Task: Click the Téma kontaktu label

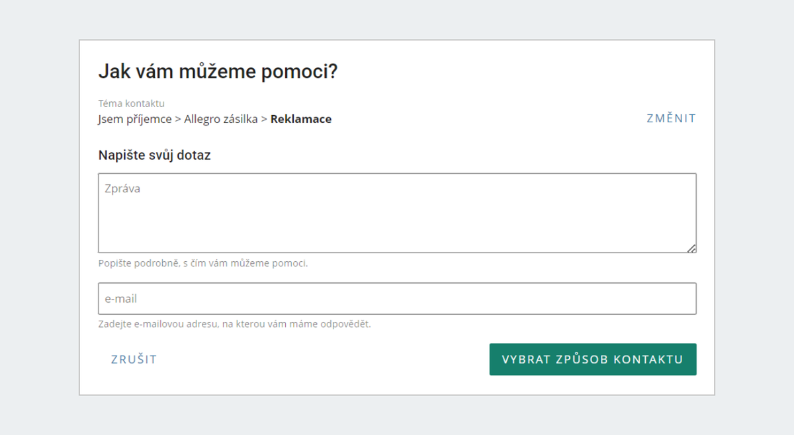Action: pyautogui.click(x=131, y=104)
